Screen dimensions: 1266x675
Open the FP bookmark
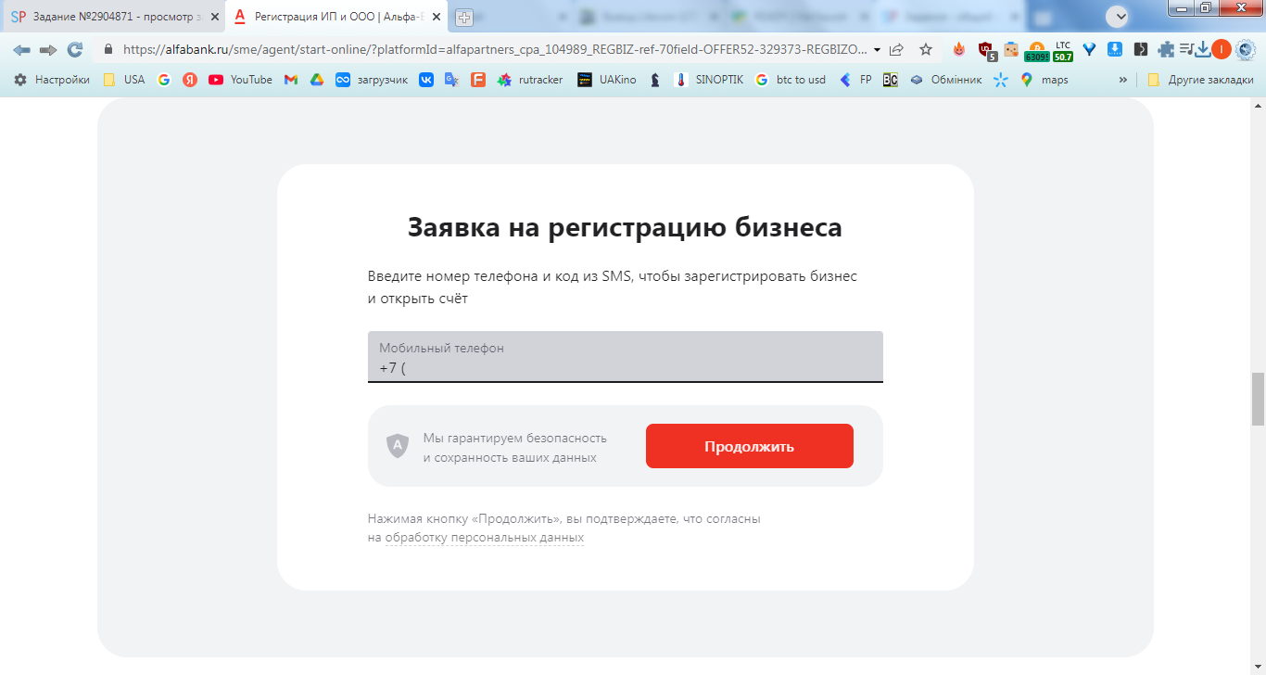pos(855,80)
